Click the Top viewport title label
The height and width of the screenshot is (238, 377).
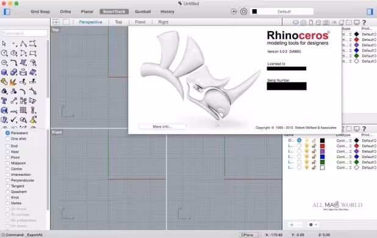(x=56, y=30)
